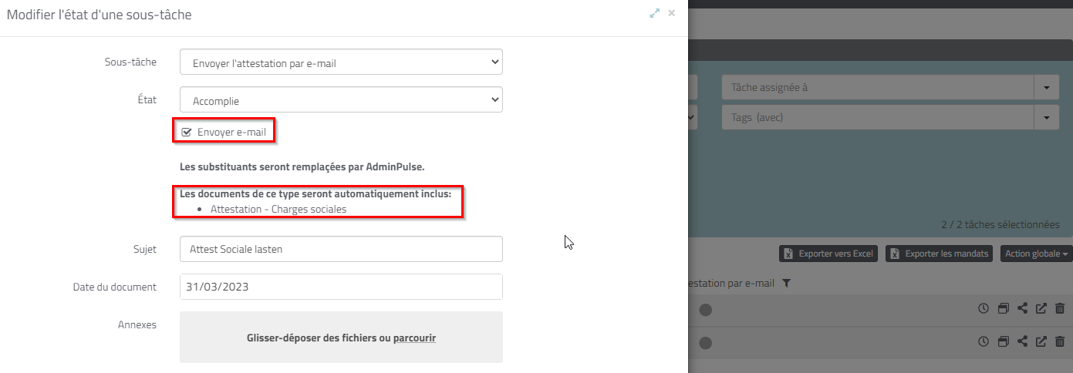Image resolution: width=1073 pixels, height=373 pixels.
Task: Toggle the grey status circle in first row
Action: [x=706, y=310]
